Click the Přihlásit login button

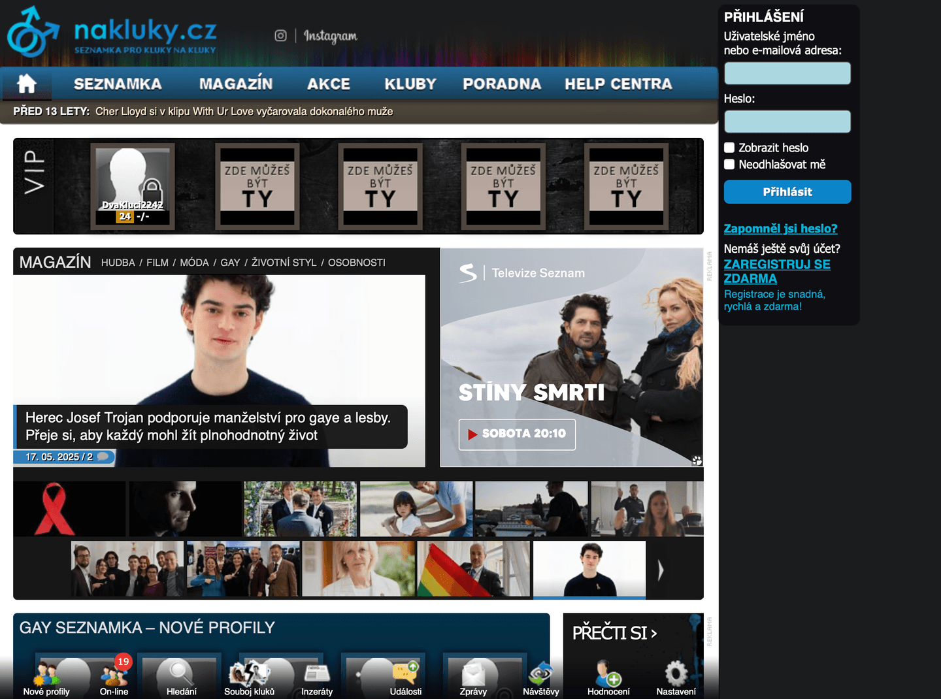(787, 192)
